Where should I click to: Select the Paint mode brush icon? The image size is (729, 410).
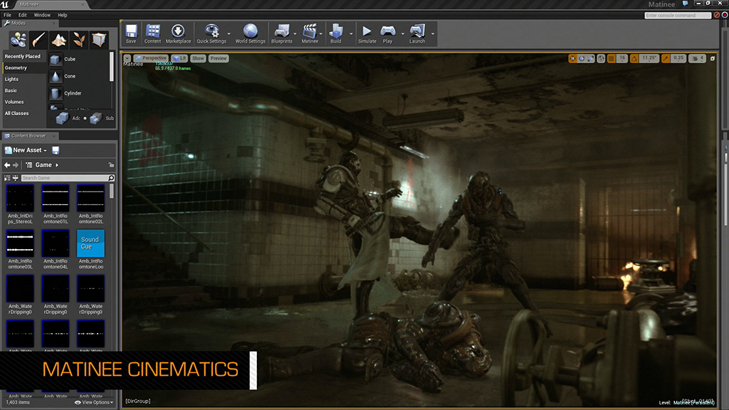click(39, 39)
